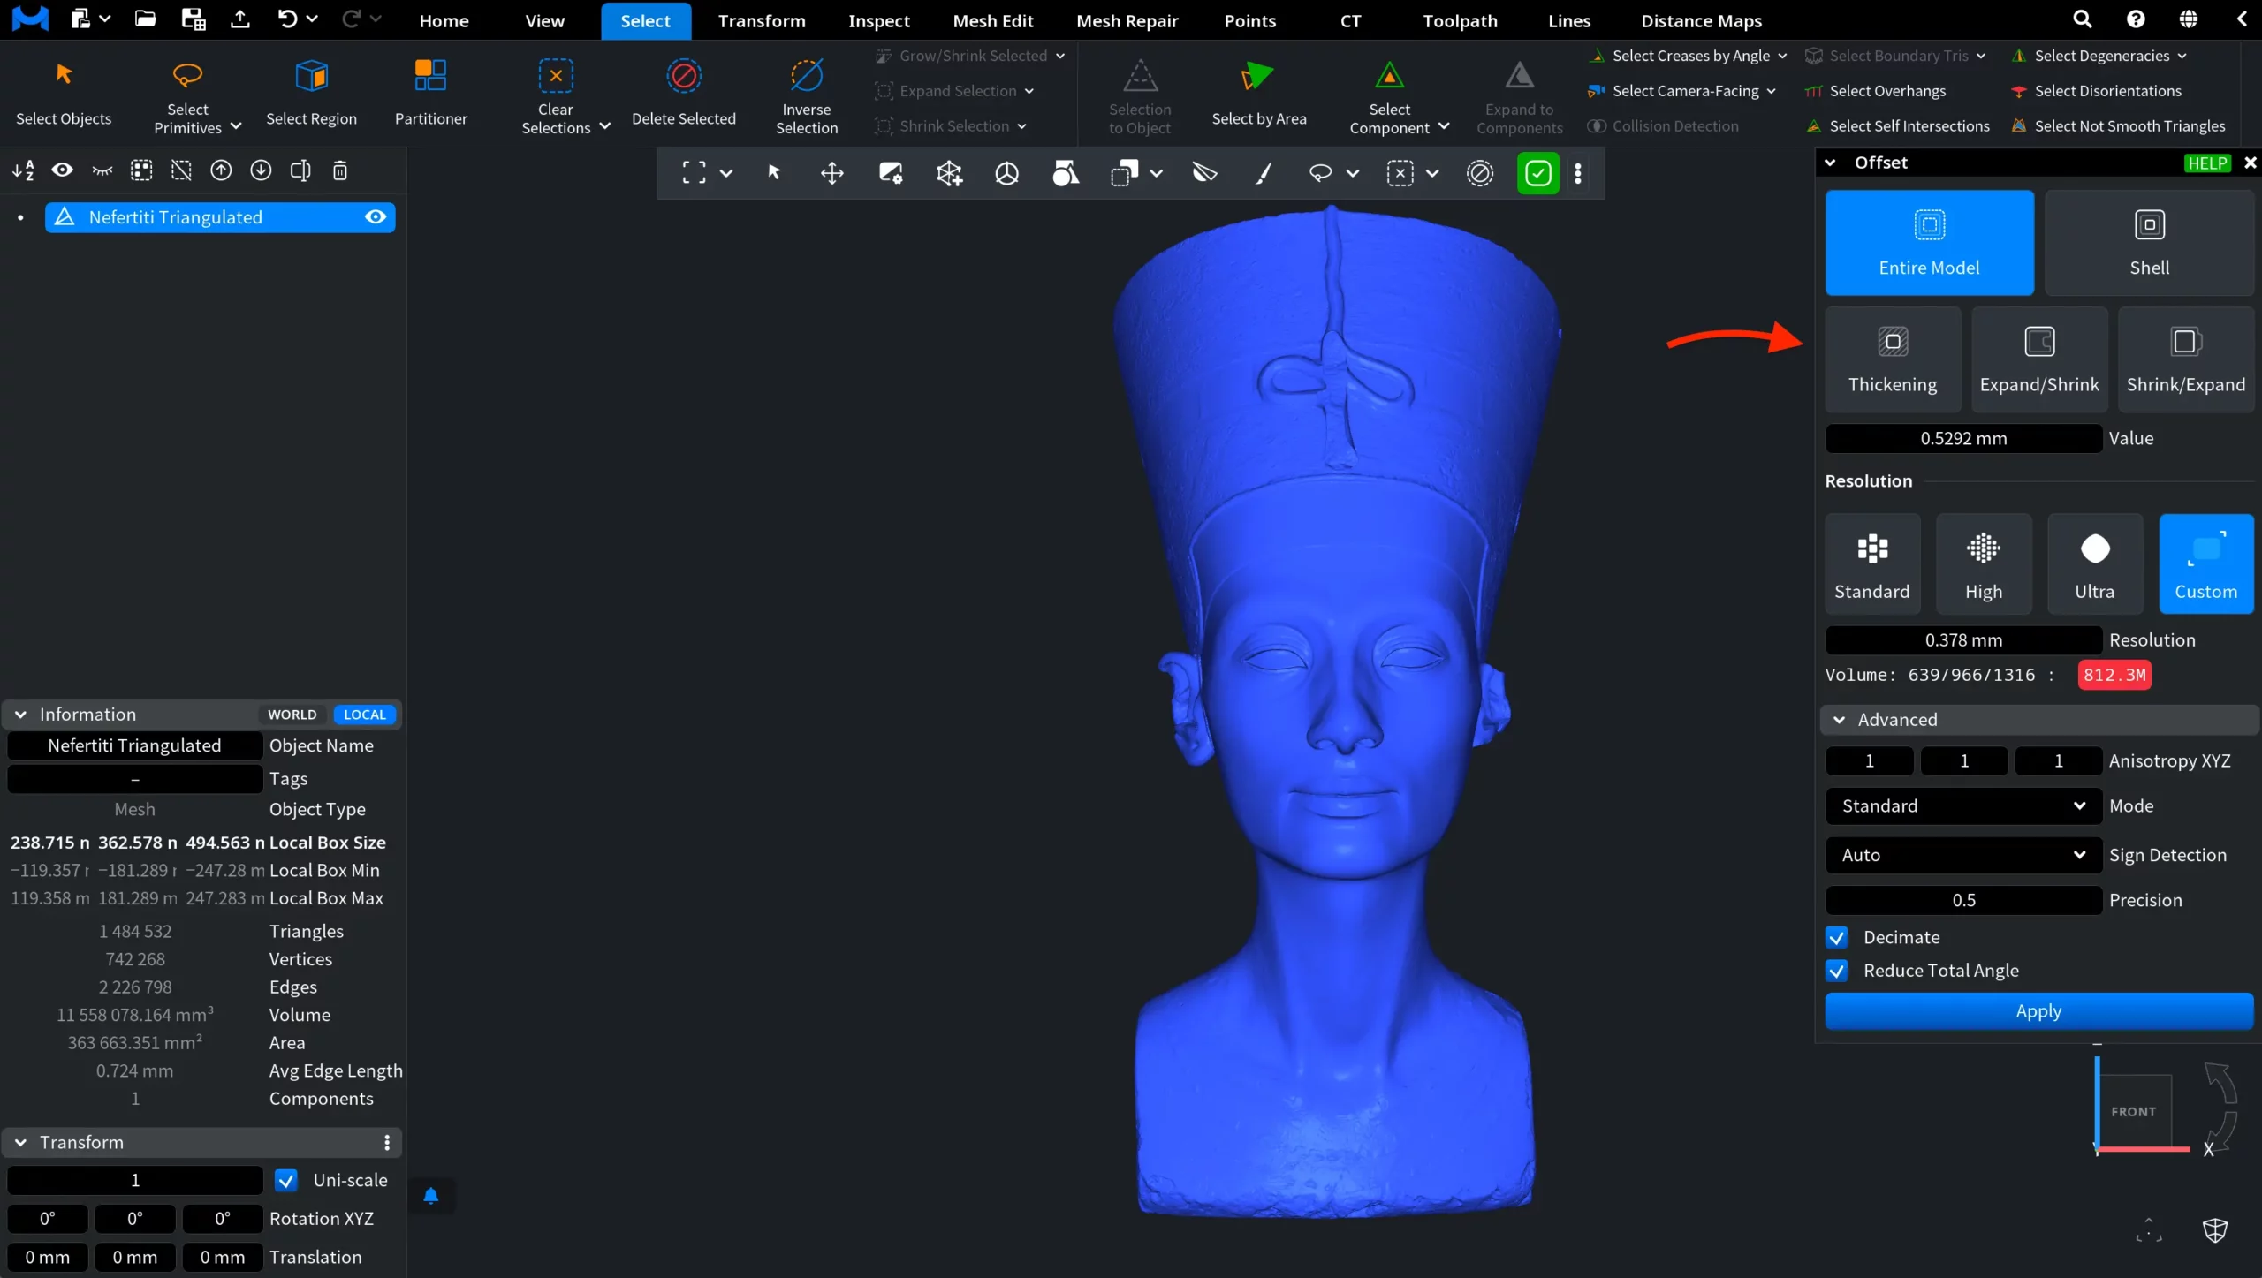
Task: Hide all objects with closed-eye icon
Action: 102,170
